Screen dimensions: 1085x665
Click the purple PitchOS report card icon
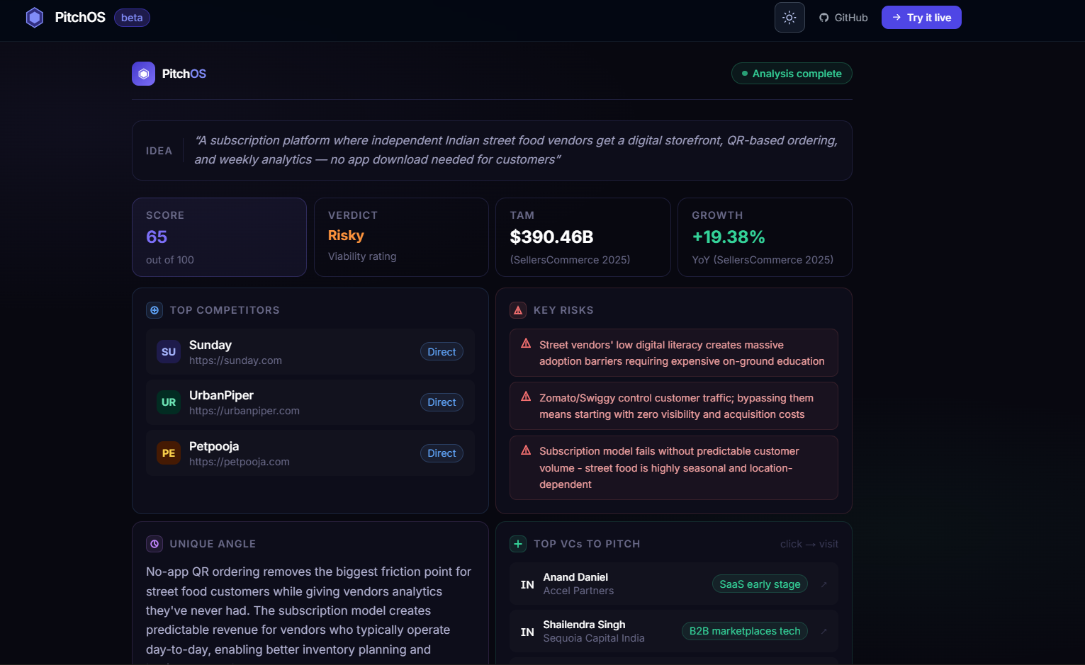coord(143,74)
